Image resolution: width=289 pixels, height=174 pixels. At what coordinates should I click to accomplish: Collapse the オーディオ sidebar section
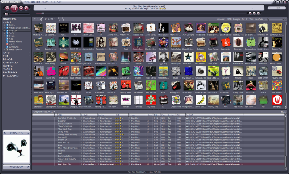29,22
